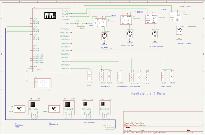Click the 'Manifold 1 ( 9 Port)' text
This screenshot has width=205, height=135.
(x=148, y=94)
